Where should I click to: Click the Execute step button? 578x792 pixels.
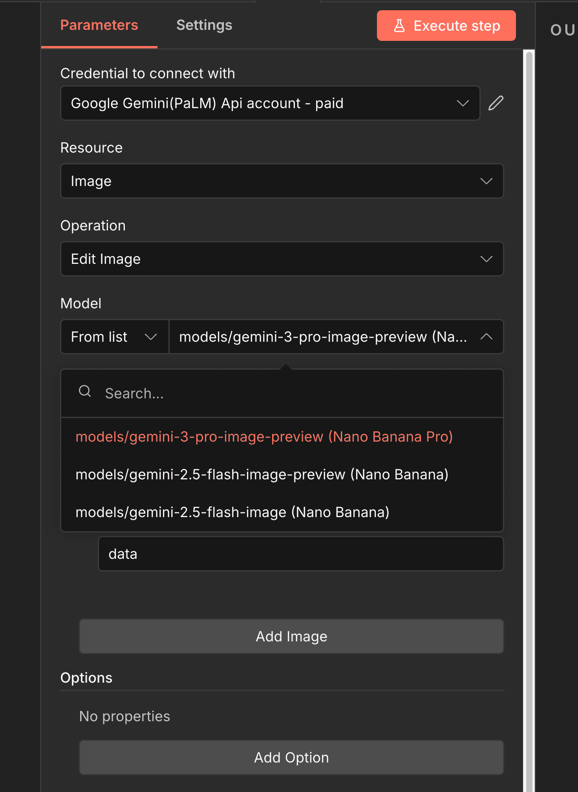point(446,26)
